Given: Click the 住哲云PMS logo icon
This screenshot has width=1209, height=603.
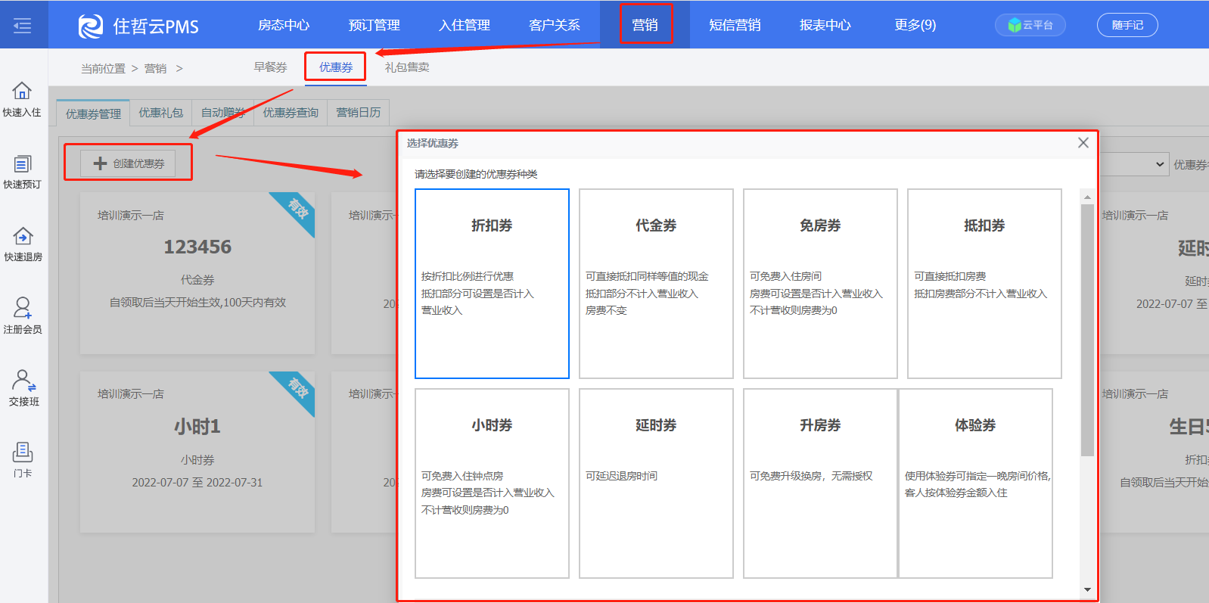Looking at the screenshot, I should tap(91, 26).
